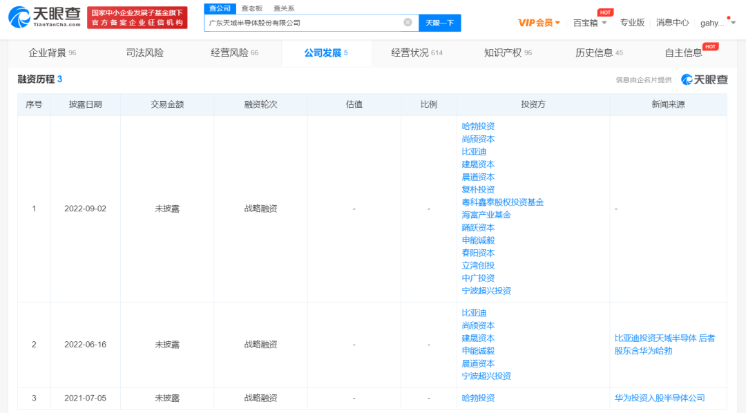This screenshot has height=413, width=746.
Task: Click 专业版 in the top navigation
Action: (632, 23)
